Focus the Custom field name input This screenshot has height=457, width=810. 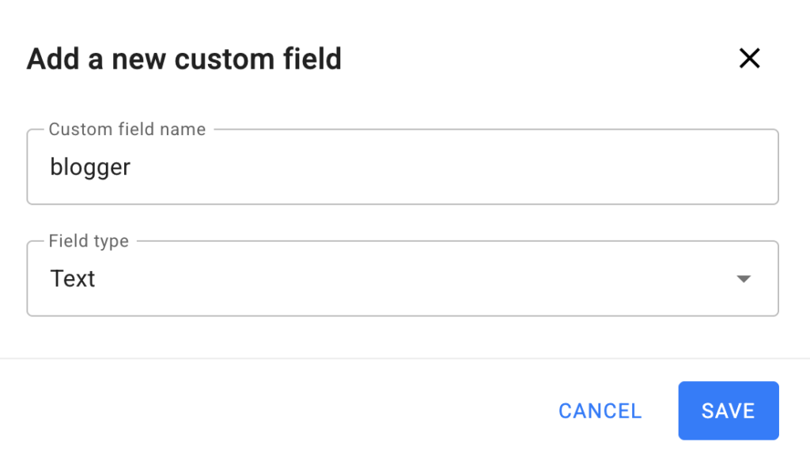coord(402,168)
